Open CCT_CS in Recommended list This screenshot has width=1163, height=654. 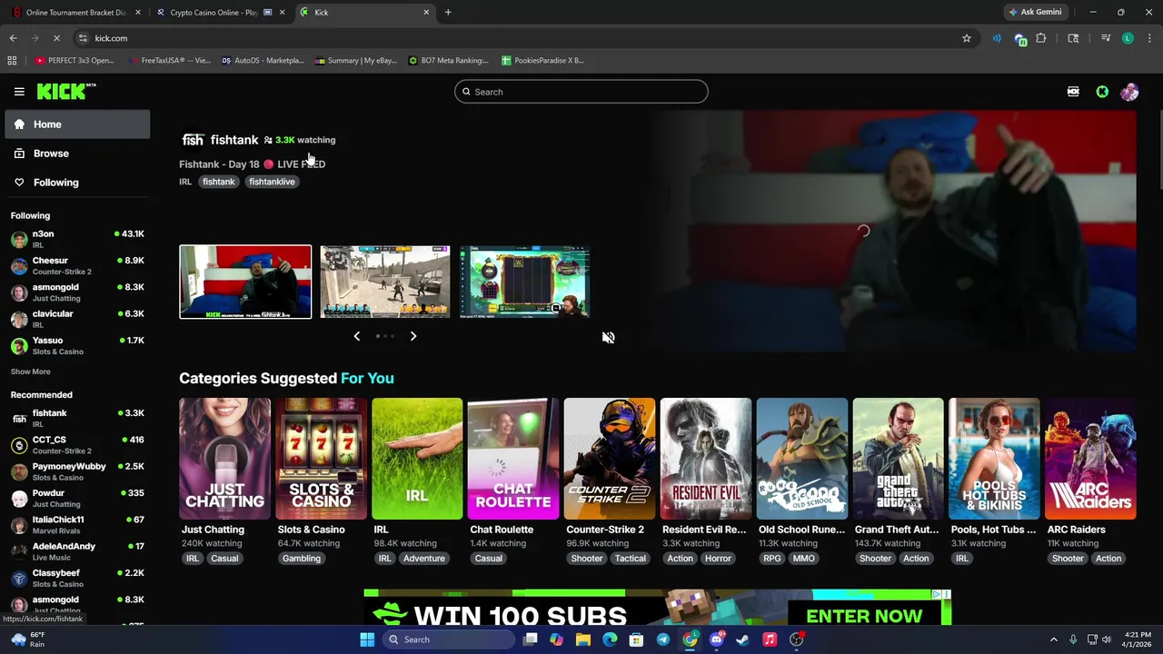77,445
